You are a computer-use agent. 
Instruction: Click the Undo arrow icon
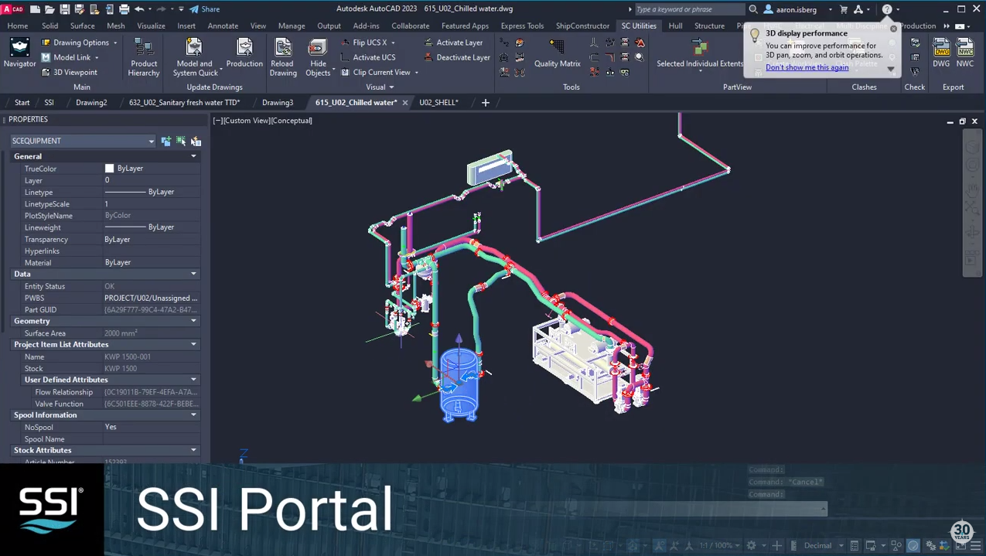coord(139,9)
